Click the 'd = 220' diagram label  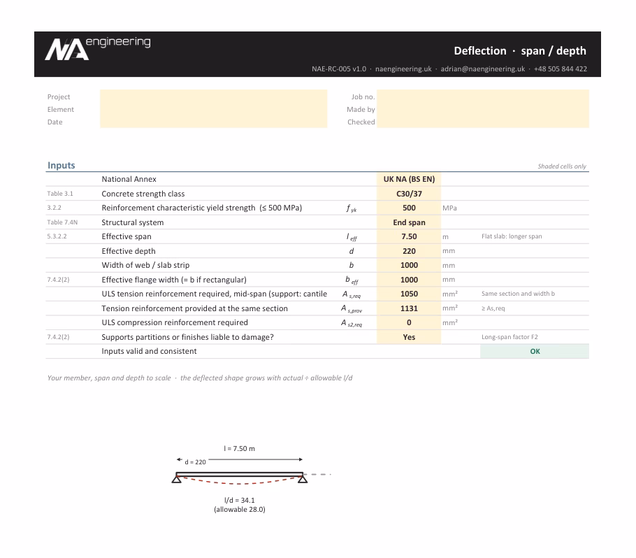point(195,462)
